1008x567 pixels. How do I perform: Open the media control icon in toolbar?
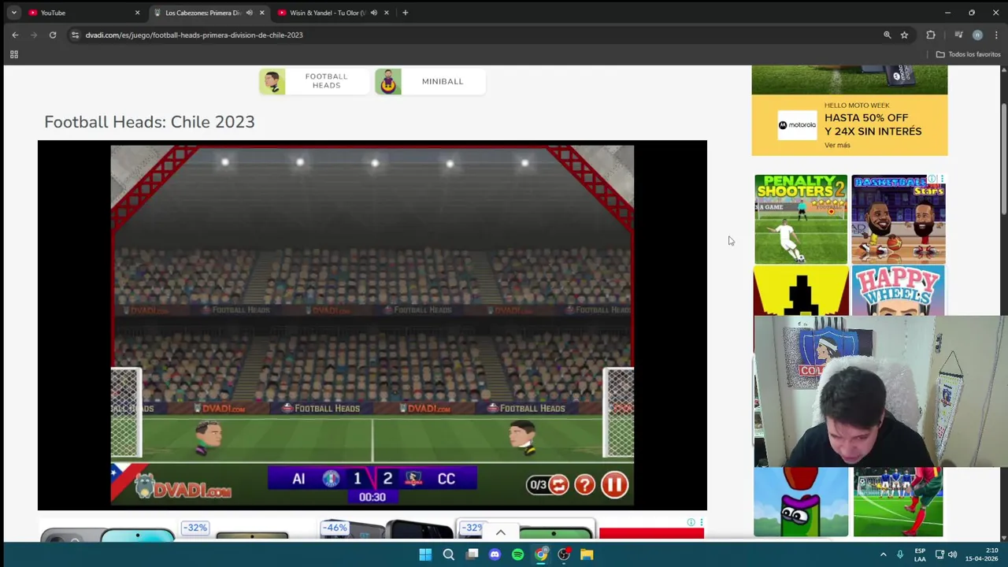click(958, 35)
